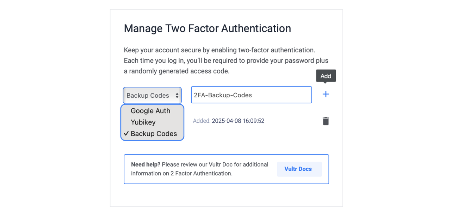Click the checkmark beside Backup Codes
The image size is (451, 213).
[127, 134]
